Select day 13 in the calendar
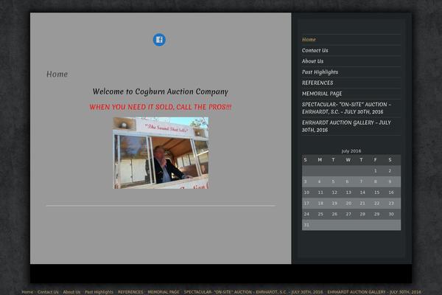Screen dimensions: 442x295 tap(348, 192)
